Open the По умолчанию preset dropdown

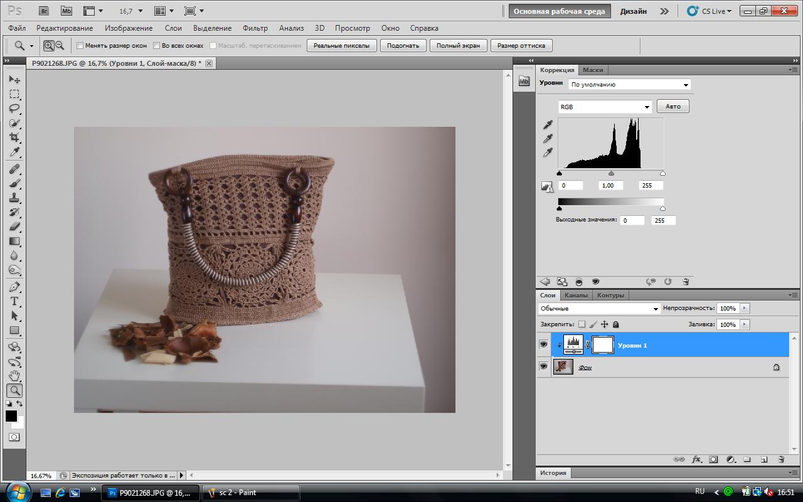pos(629,85)
